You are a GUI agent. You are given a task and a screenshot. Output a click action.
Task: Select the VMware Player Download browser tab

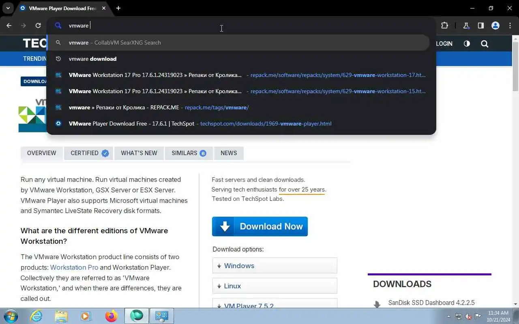63,8
